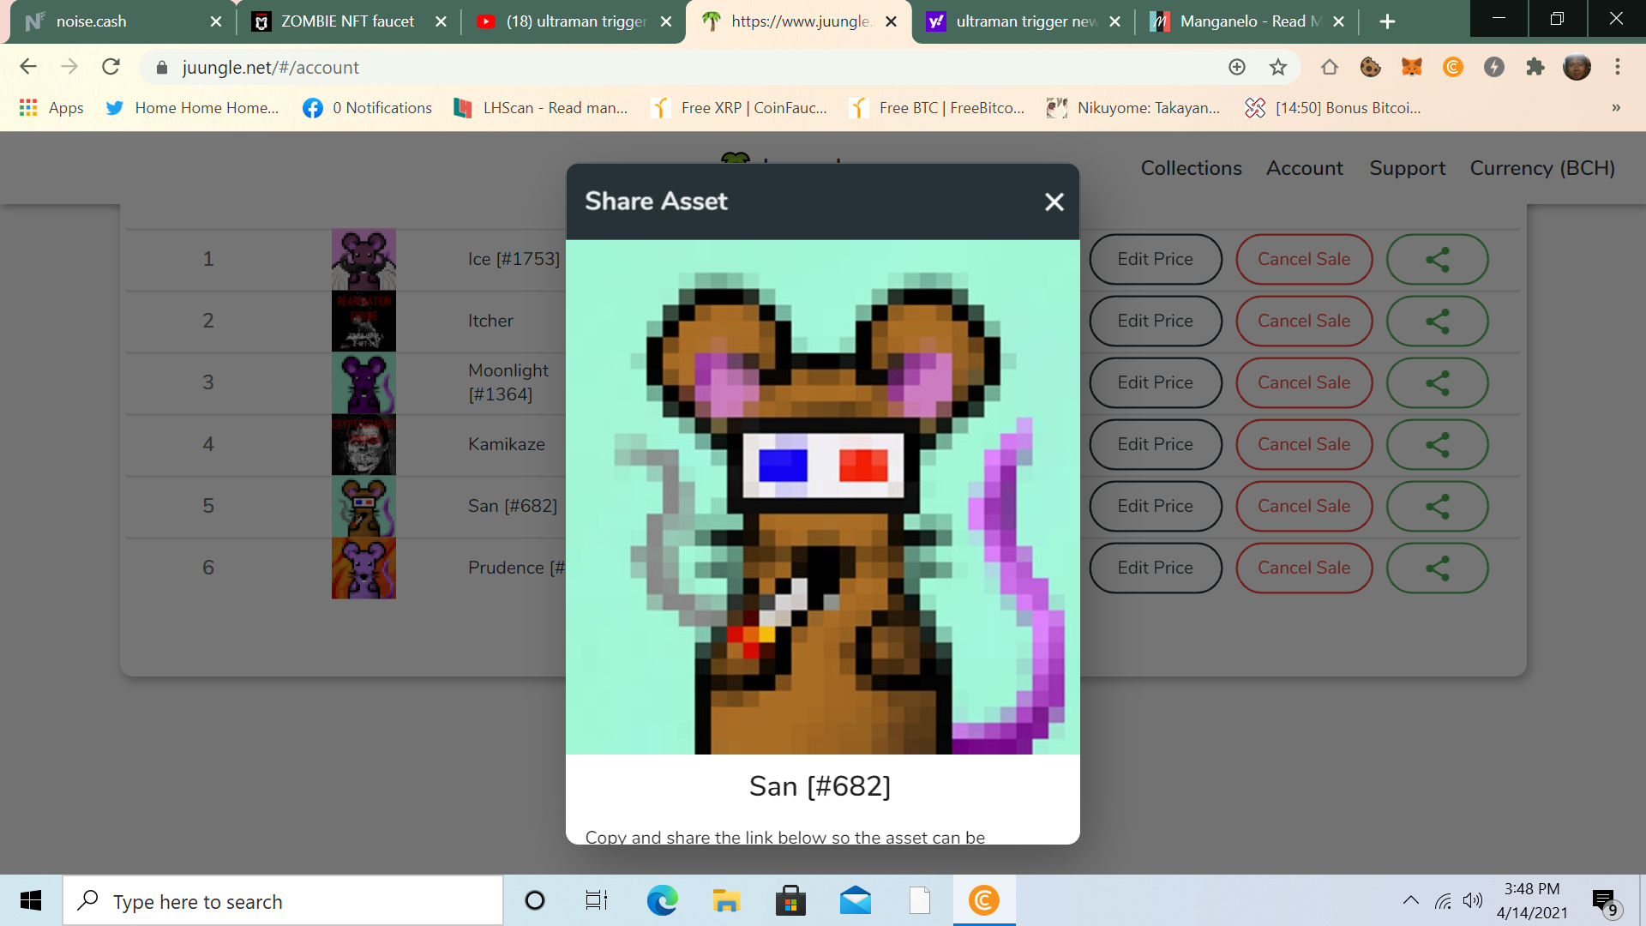Open the Chrome three-dot menu
This screenshot has height=926, width=1646.
(1618, 67)
